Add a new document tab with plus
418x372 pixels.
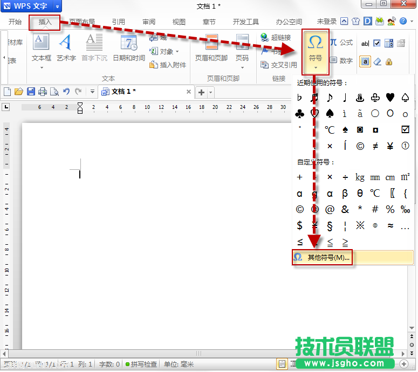(x=202, y=93)
